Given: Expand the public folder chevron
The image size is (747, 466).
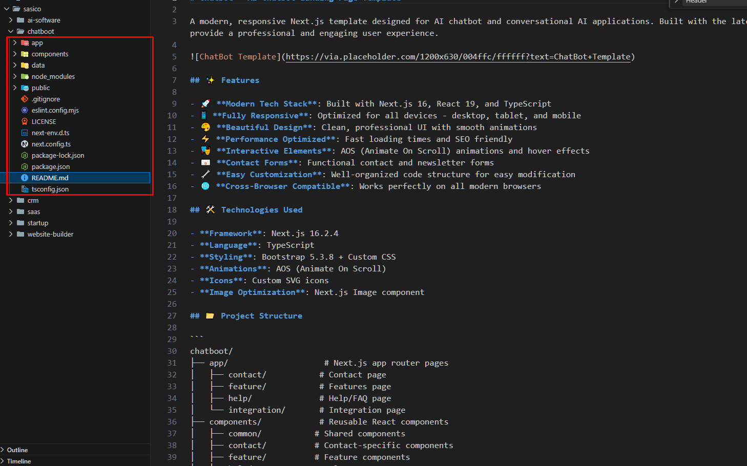Looking at the screenshot, I should click(x=15, y=88).
